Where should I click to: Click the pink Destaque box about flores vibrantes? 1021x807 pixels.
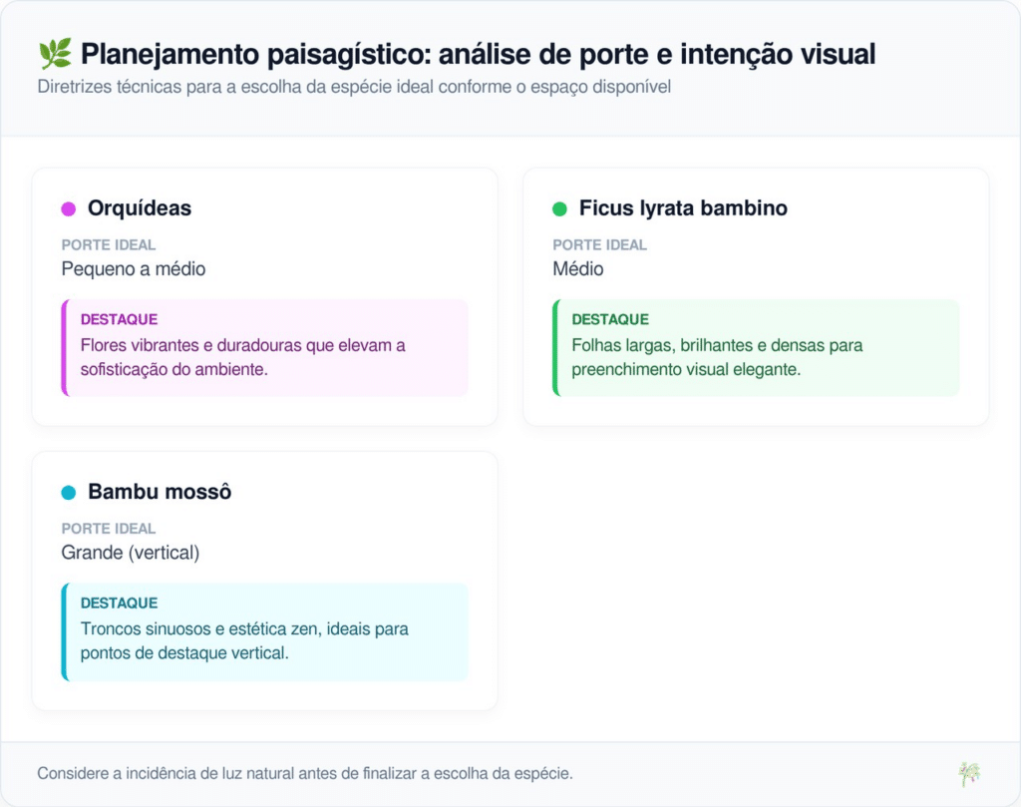(265, 347)
